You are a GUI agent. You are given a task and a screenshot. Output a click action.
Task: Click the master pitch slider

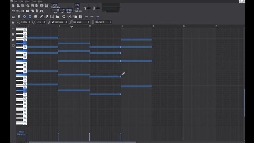tap(98, 8)
